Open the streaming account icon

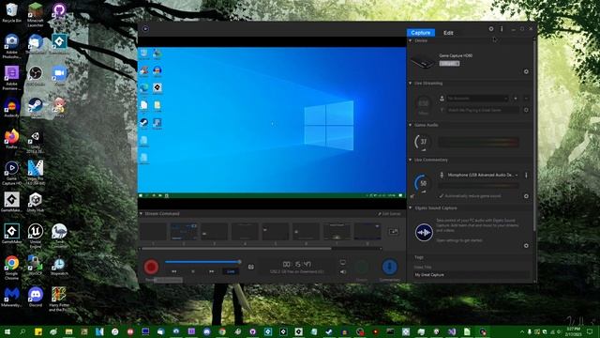click(x=442, y=99)
